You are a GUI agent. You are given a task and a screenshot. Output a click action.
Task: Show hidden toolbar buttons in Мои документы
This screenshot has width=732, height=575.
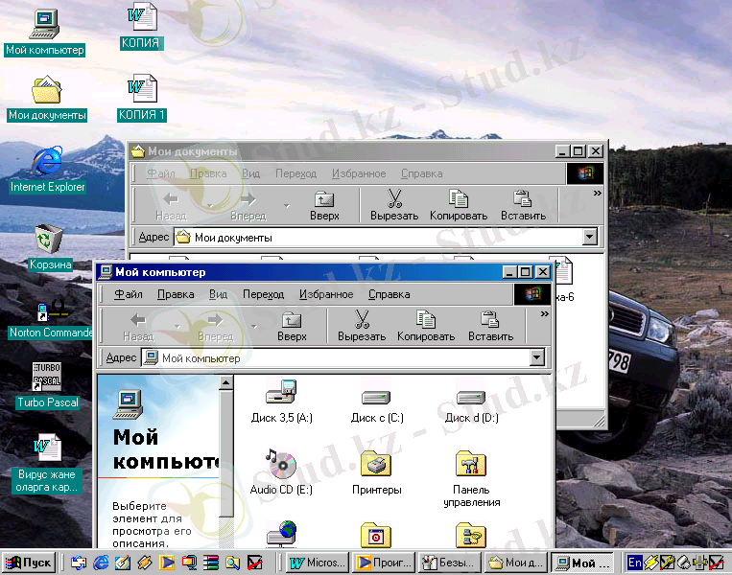[x=597, y=193]
